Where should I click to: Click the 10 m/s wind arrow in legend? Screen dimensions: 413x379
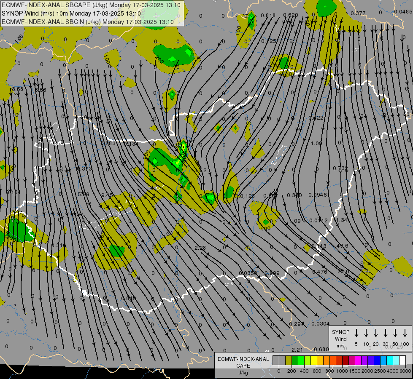tap(366, 333)
